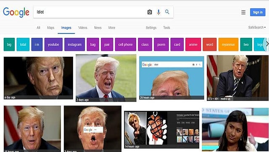Switch to the News tab
This screenshot has height=152, width=269.
click(x=98, y=28)
